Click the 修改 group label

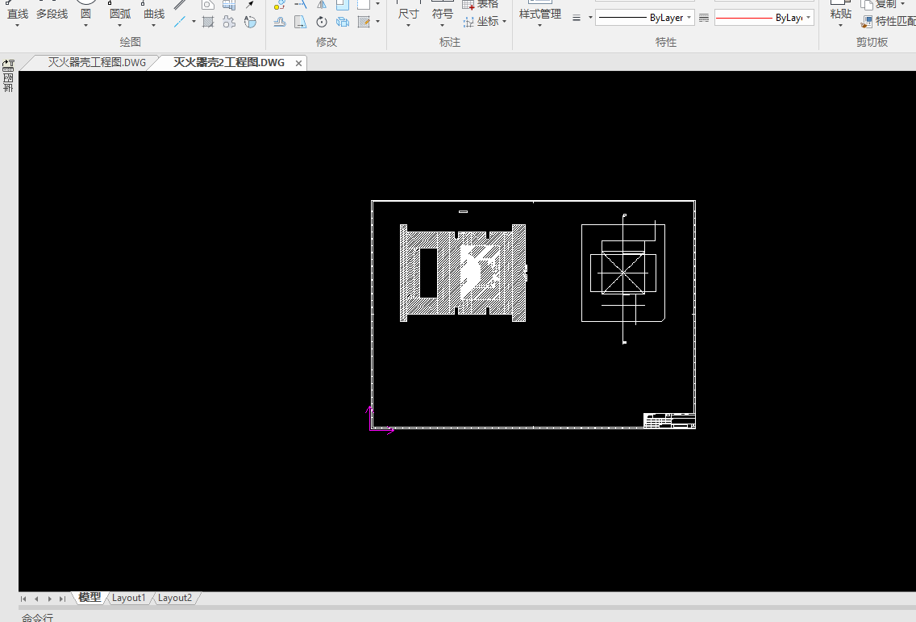[327, 42]
